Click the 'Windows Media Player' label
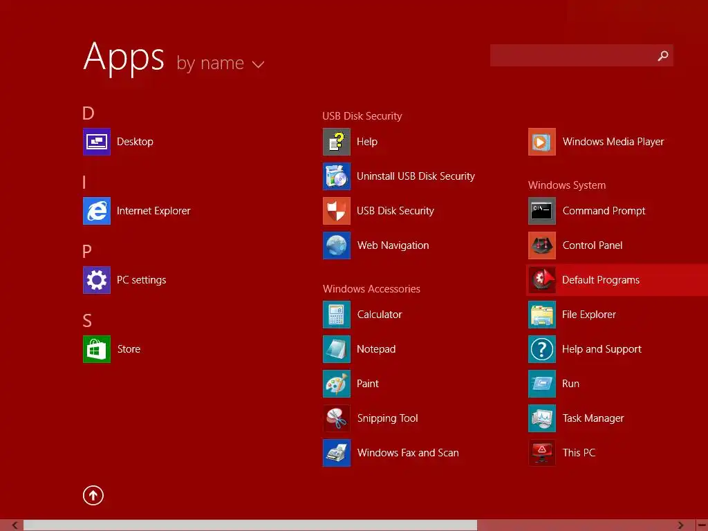 coord(613,142)
